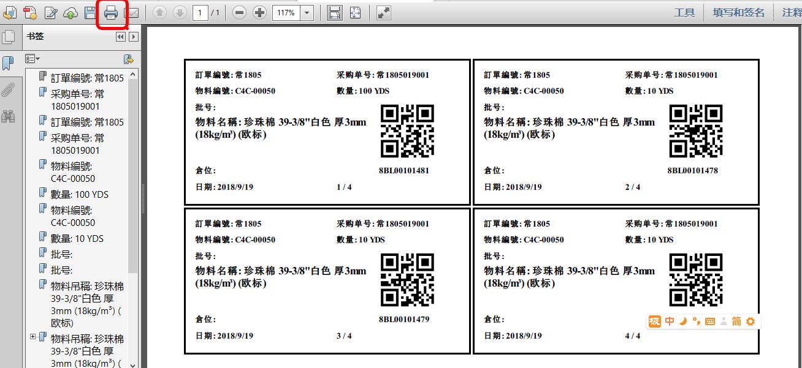Open the bookmark options dropdown menu

tap(31, 59)
